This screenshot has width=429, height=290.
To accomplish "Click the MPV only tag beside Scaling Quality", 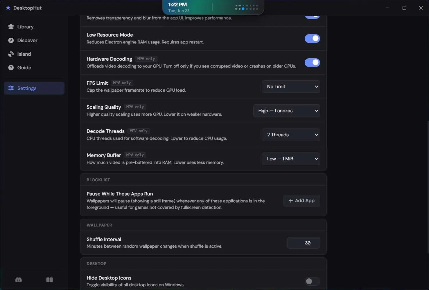I will [x=135, y=107].
